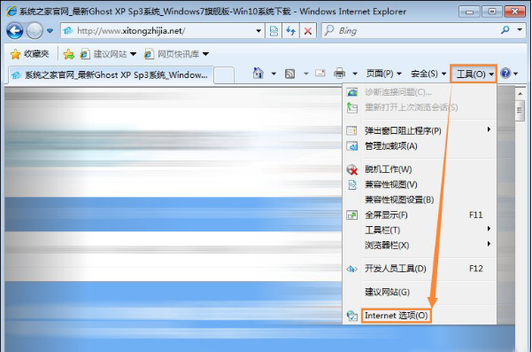Open 兼容性视图设置(B)

(x=420, y=199)
